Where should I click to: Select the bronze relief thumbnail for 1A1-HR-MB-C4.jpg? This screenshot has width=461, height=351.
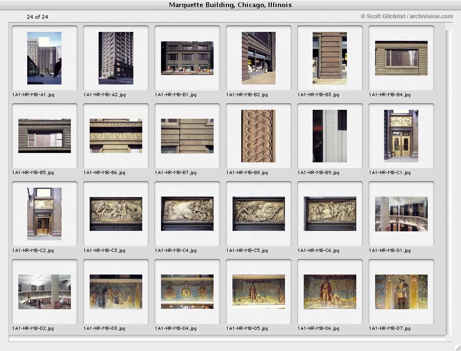(187, 214)
